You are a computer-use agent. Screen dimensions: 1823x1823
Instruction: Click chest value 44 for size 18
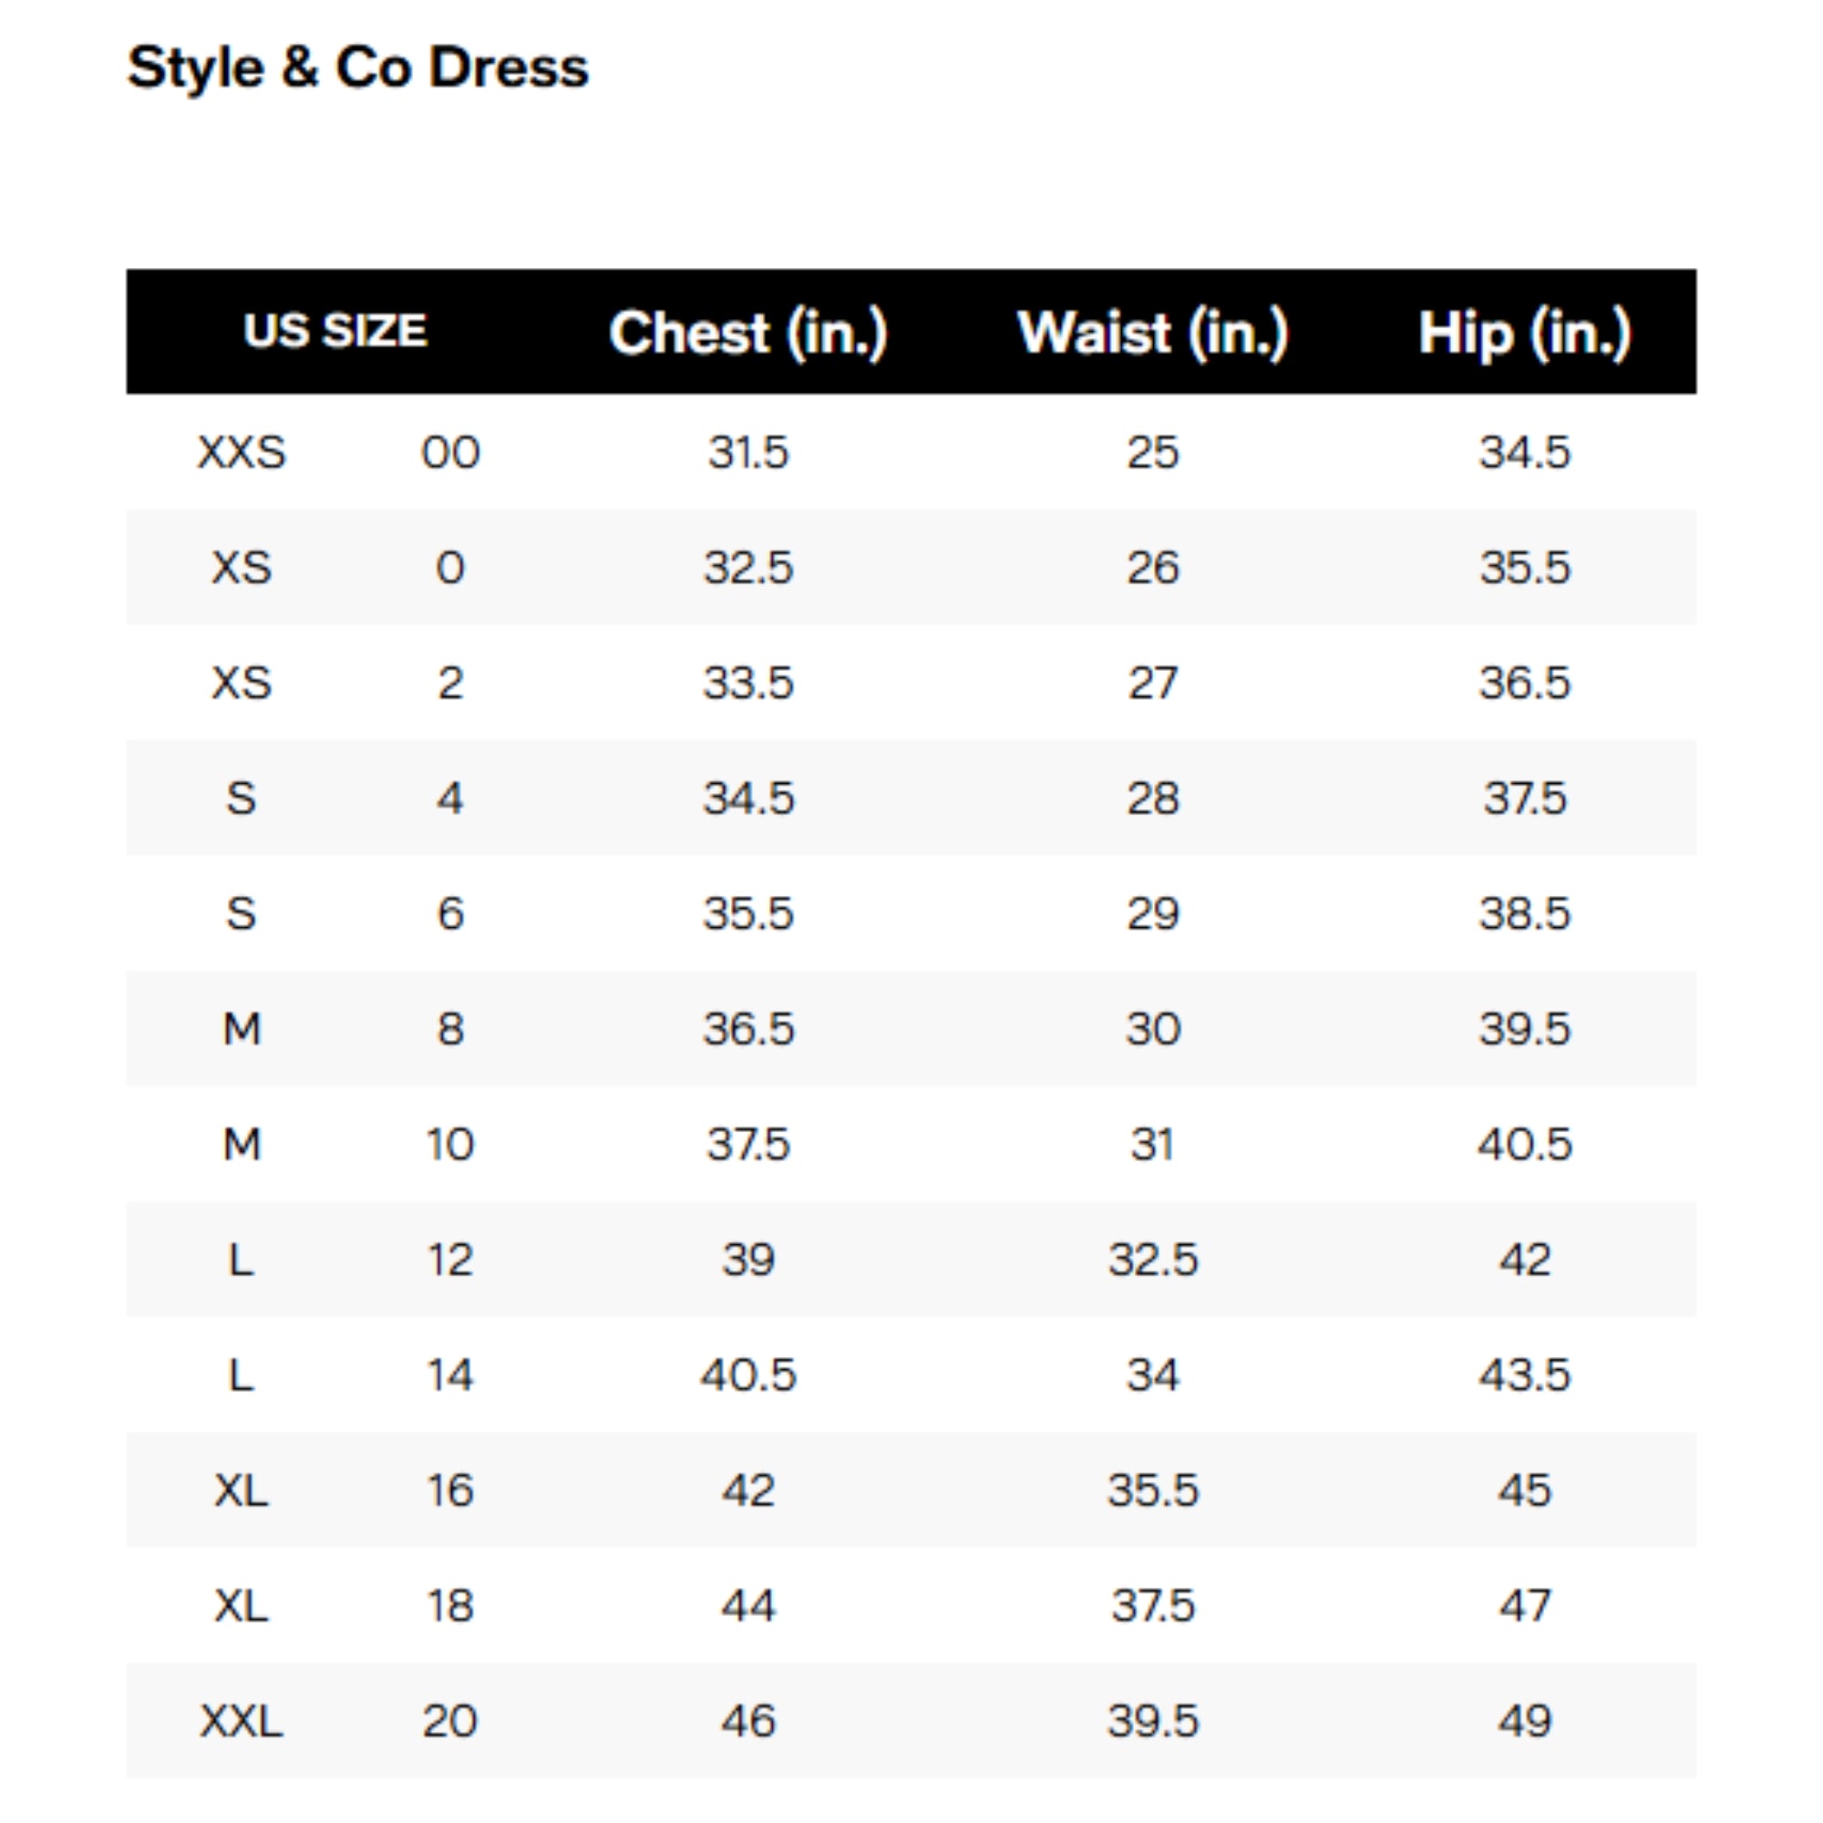pyautogui.click(x=748, y=1605)
